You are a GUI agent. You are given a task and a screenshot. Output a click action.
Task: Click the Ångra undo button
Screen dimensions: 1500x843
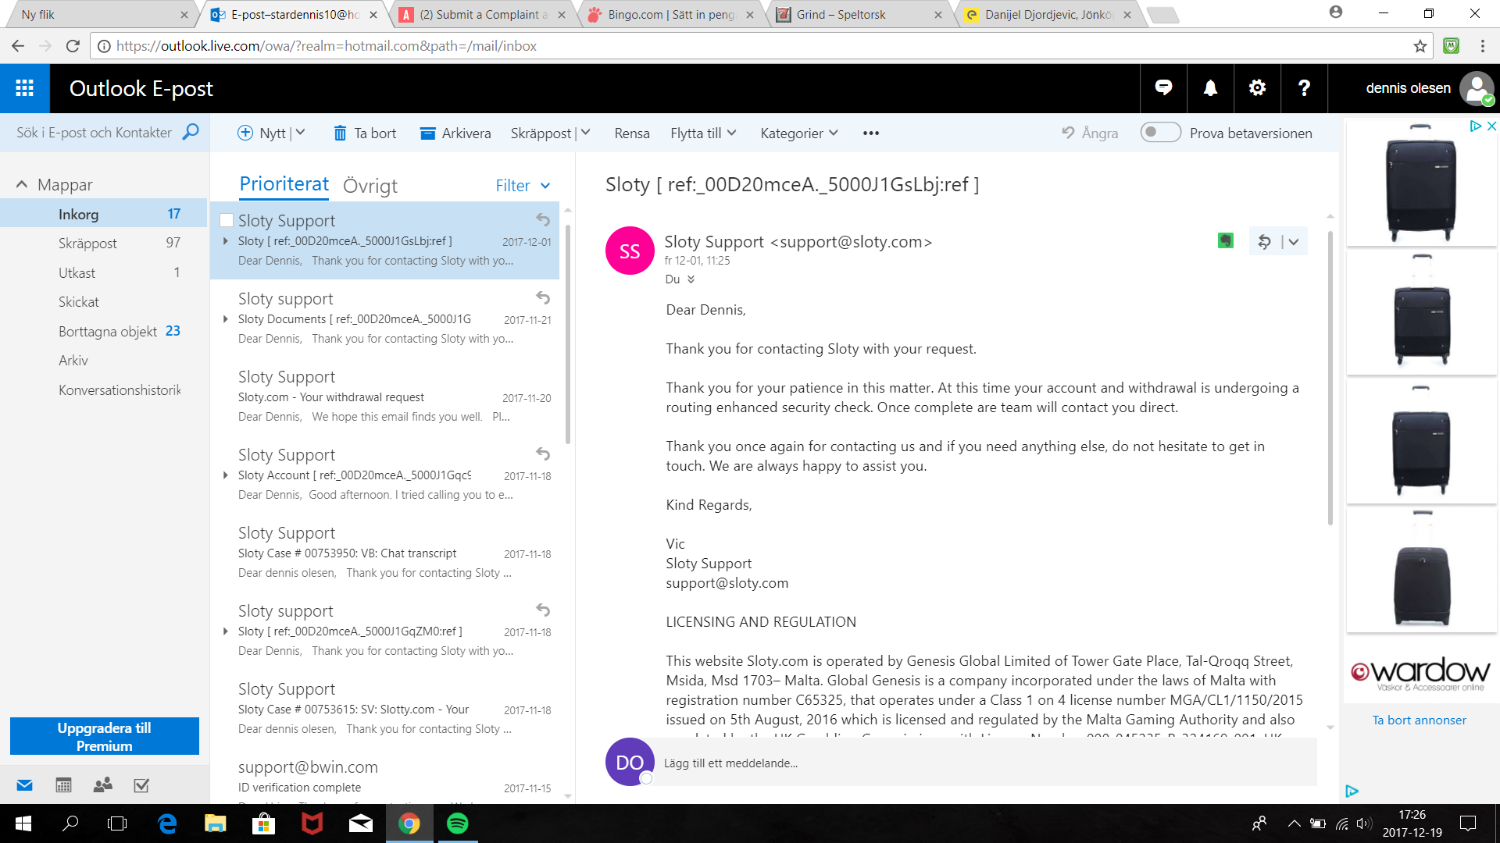click(1090, 133)
